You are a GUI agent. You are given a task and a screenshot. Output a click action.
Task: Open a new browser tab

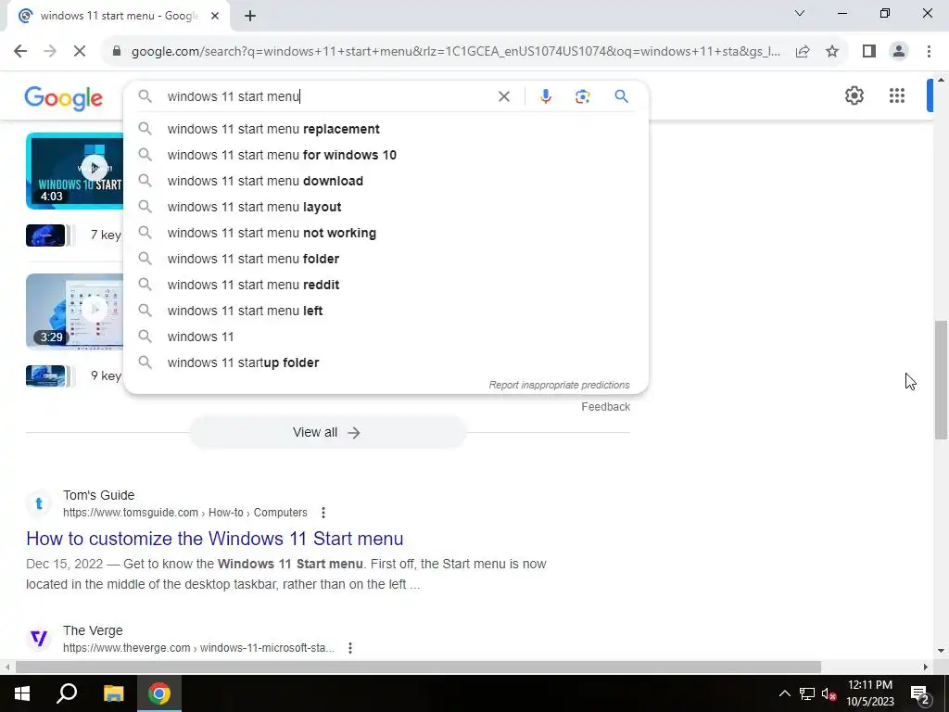click(x=250, y=16)
